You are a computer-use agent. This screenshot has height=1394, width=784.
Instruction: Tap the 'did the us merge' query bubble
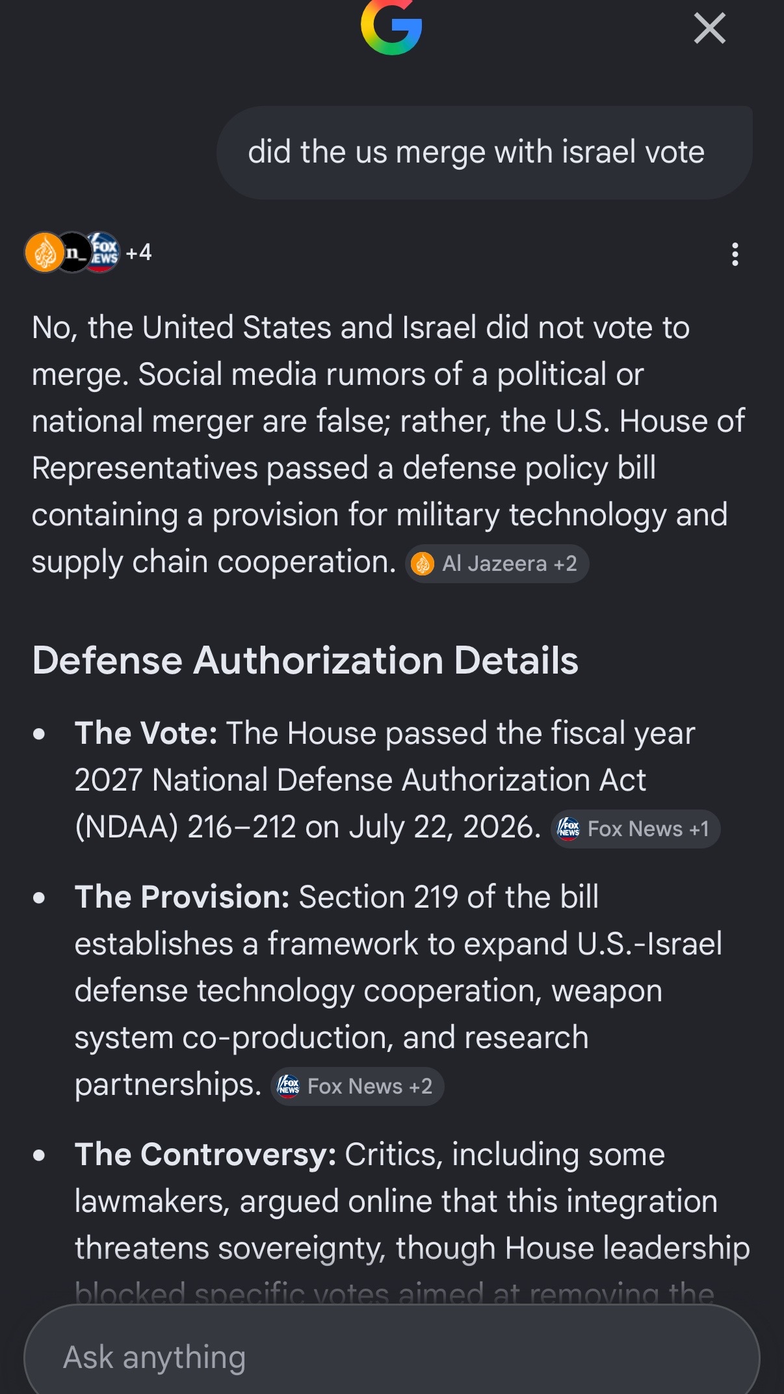point(484,152)
